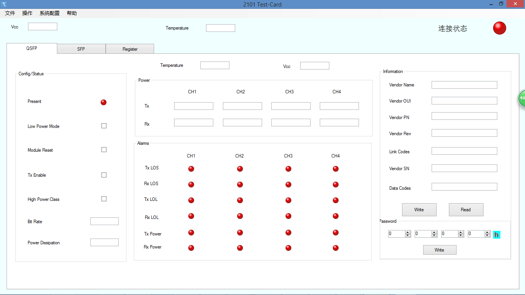Screen dimensions: 525x295
Task: Click the Rx Power CH4 alarm LED
Action: tap(336, 248)
